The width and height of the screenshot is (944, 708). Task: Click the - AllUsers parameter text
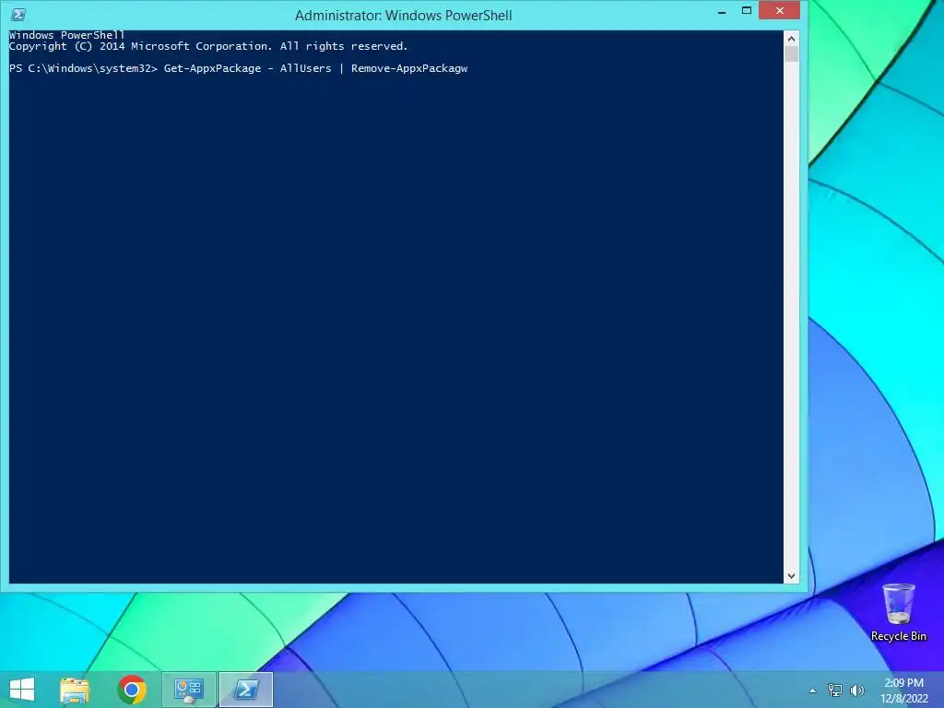click(300, 68)
